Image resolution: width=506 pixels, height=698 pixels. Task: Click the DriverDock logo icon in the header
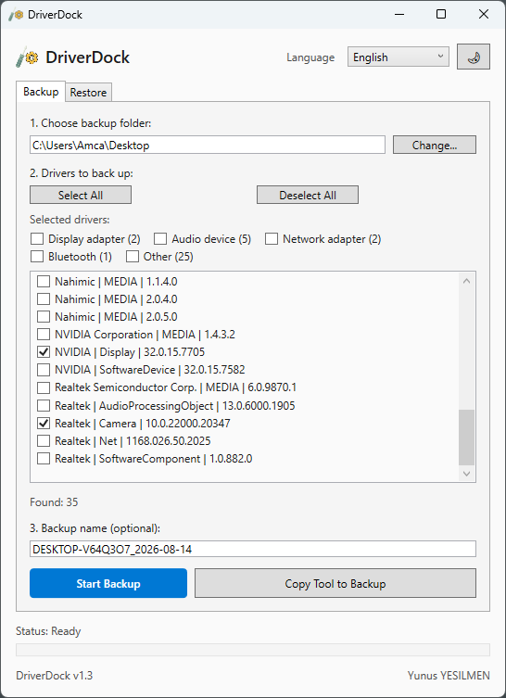(28, 57)
